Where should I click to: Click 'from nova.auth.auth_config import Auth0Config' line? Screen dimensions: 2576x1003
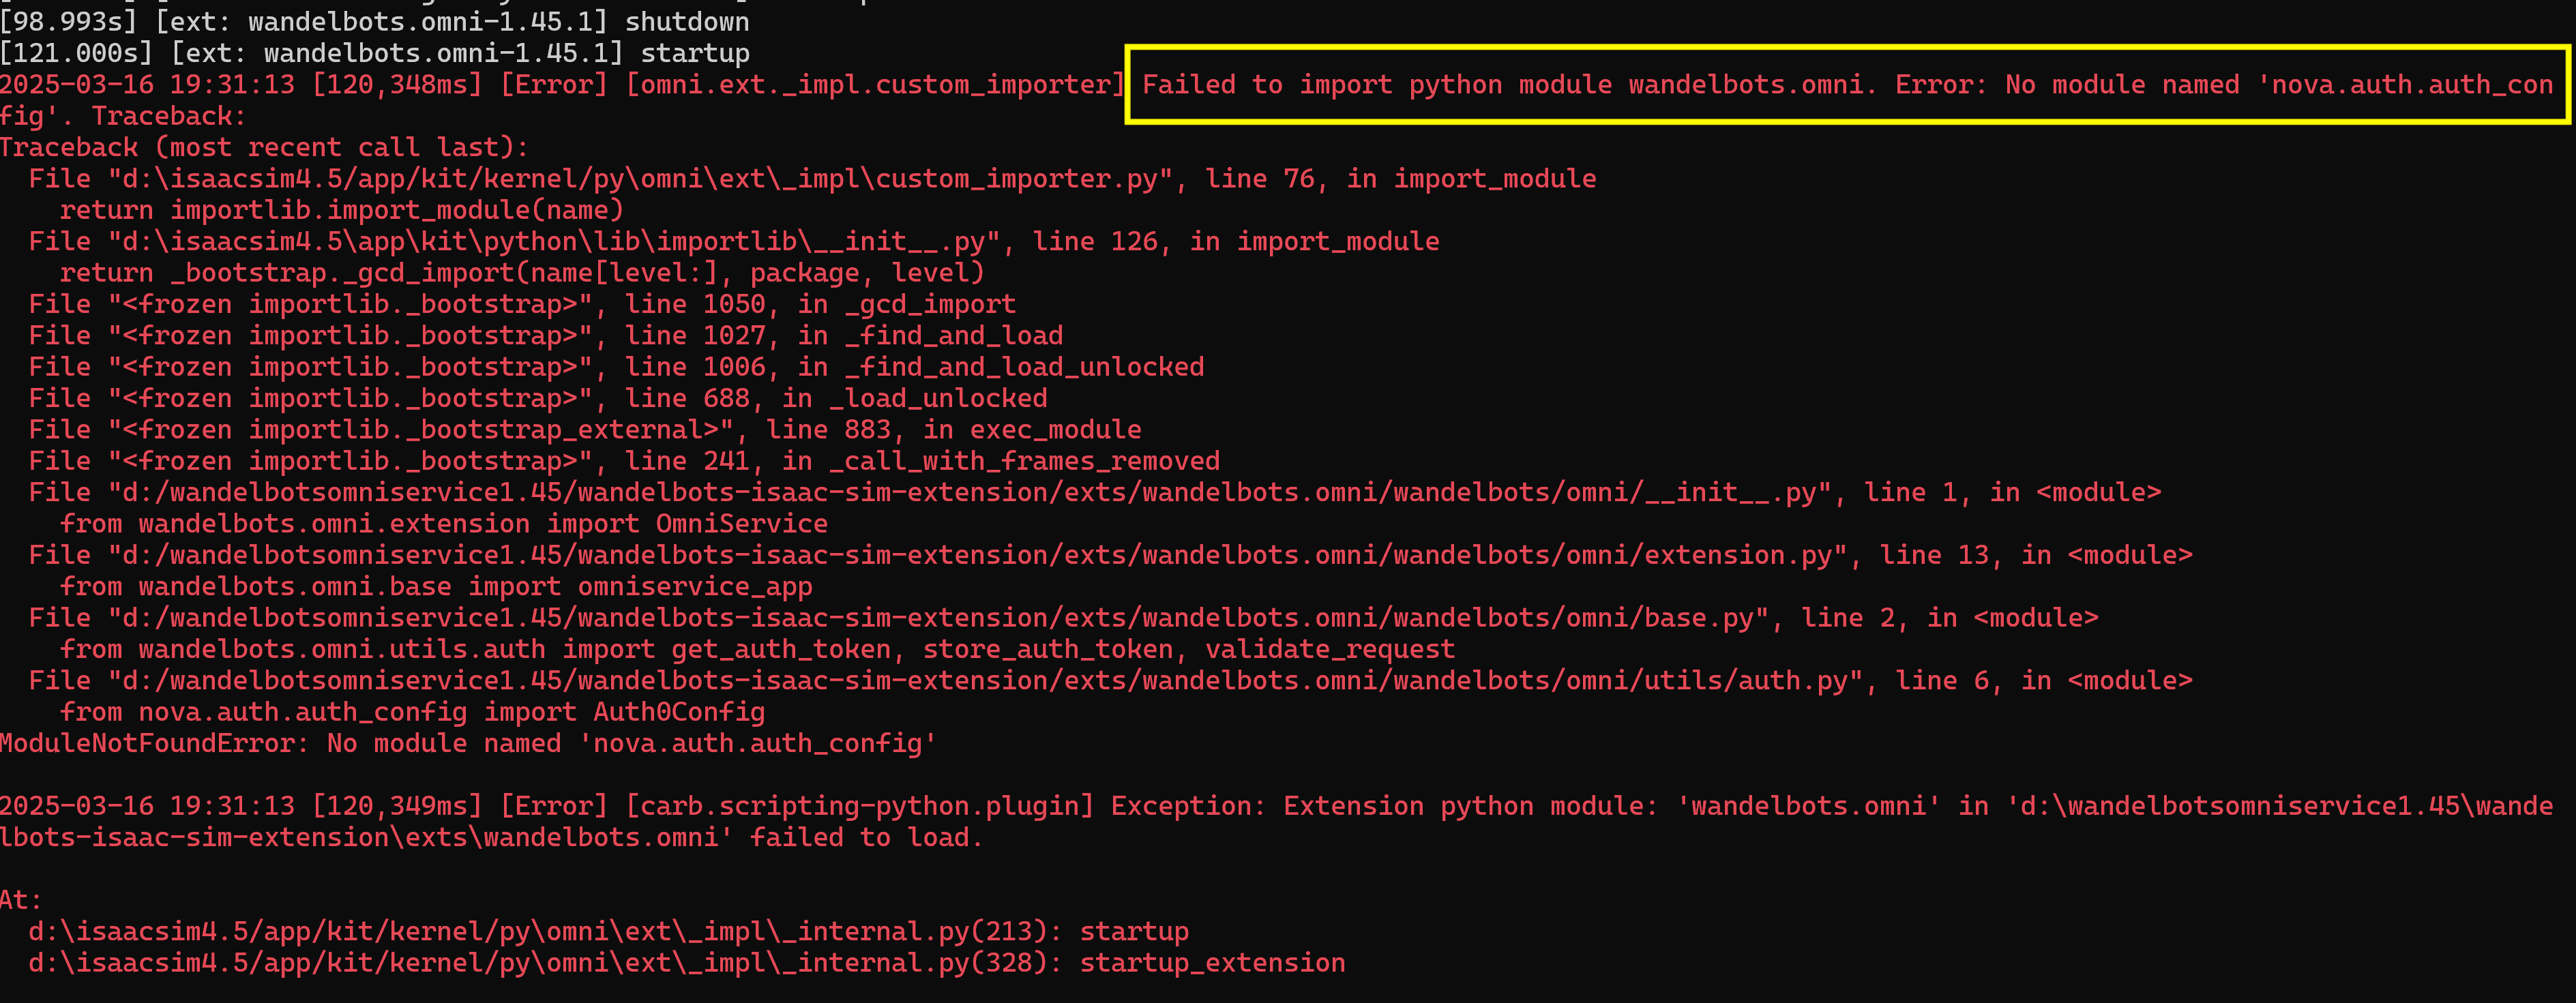click(x=412, y=712)
